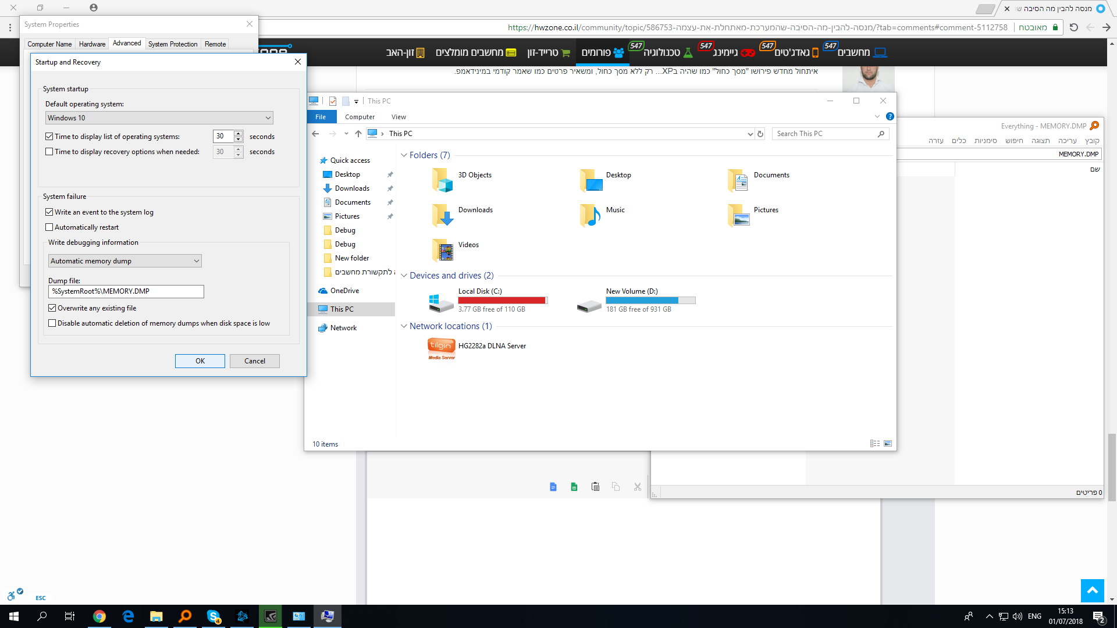Collapse the Devices and drives section
Screen dimensions: 1117x628
point(404,276)
